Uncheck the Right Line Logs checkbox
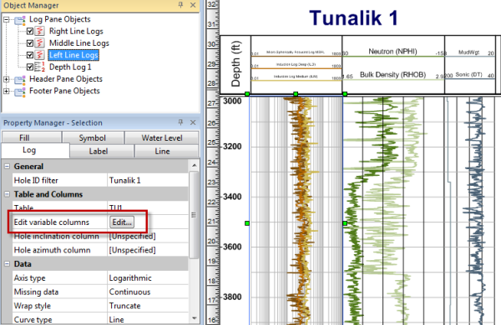Viewport: 501px width, 325px height. point(30,32)
